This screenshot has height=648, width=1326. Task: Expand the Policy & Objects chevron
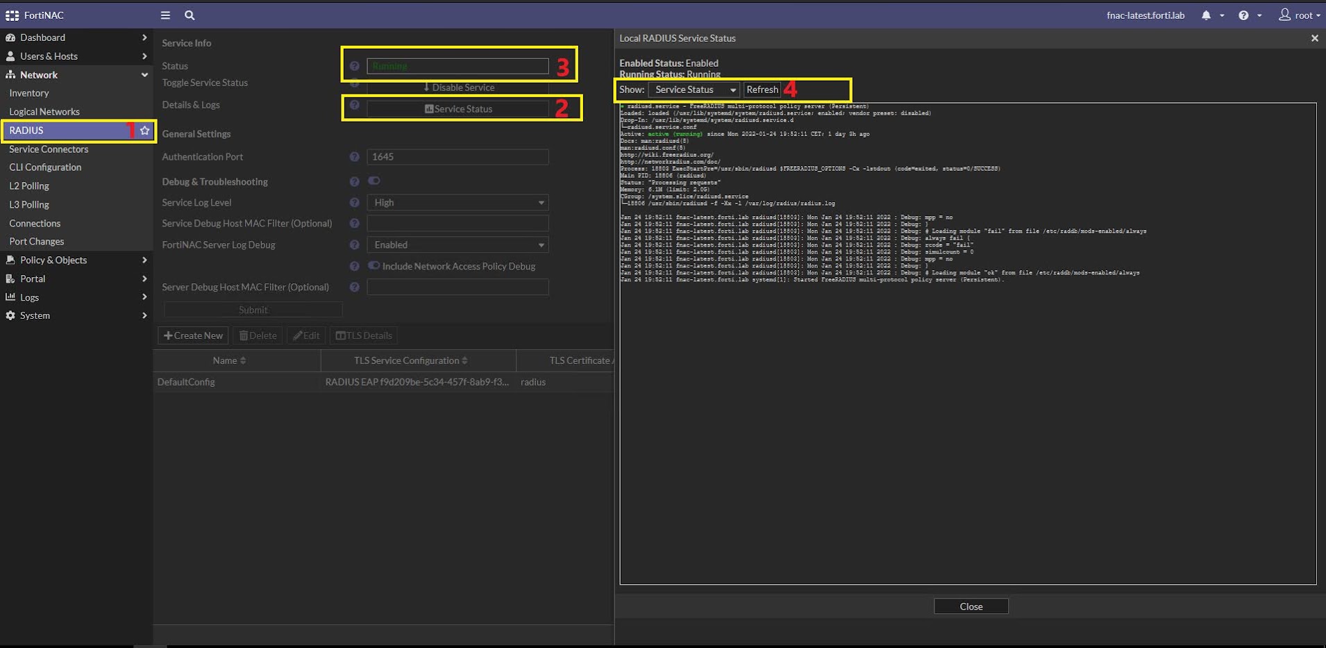[x=144, y=260]
